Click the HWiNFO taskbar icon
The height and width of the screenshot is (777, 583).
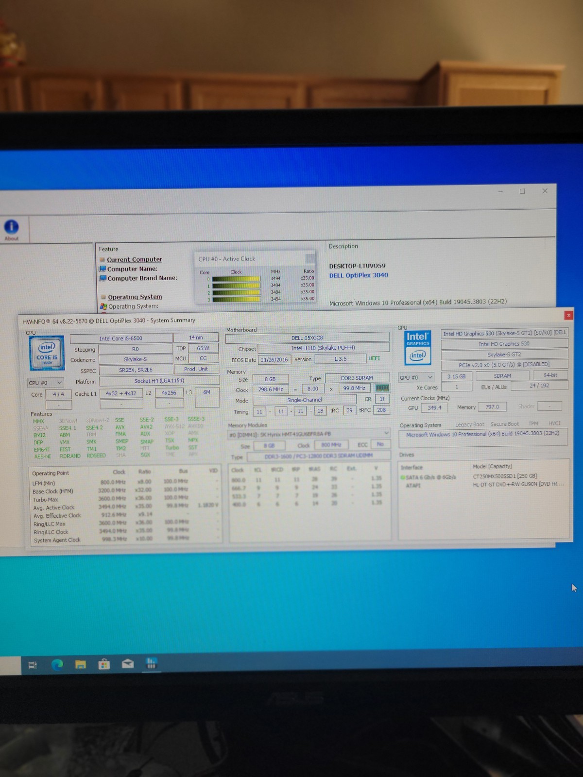151,663
